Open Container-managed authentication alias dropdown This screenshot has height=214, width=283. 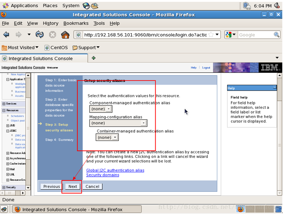(x=107, y=137)
